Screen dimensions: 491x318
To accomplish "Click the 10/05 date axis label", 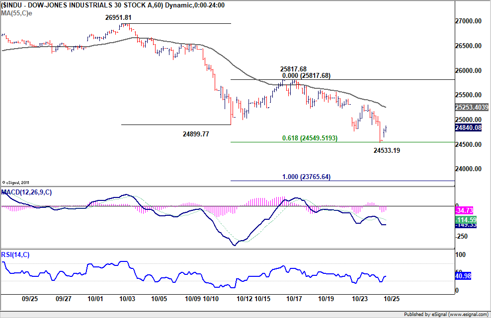I will (159, 299).
